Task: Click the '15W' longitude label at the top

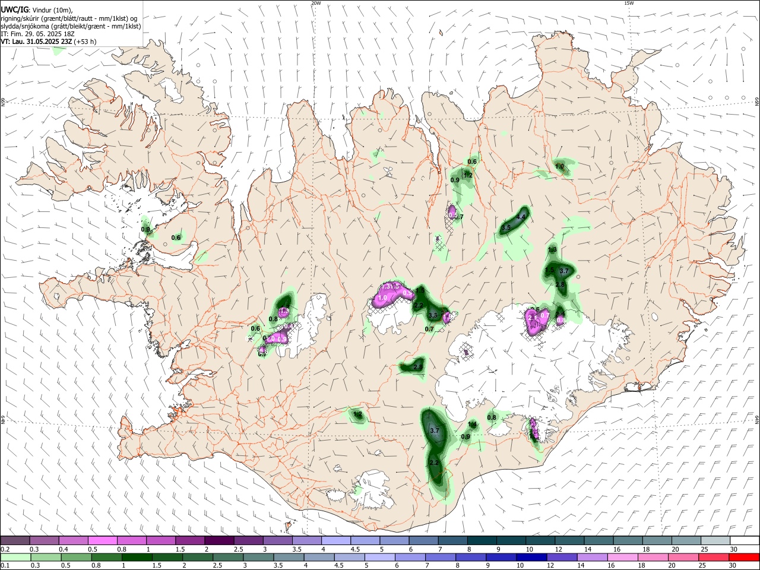Action: point(629,3)
